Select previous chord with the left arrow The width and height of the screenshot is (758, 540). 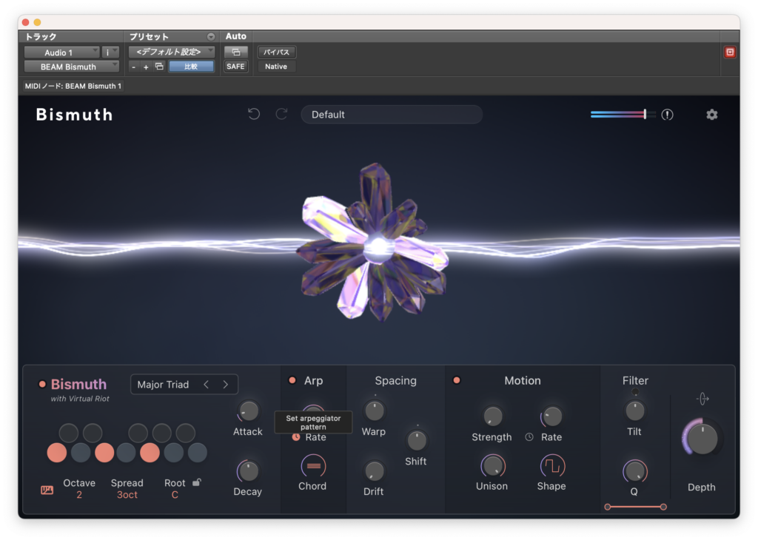[207, 385]
